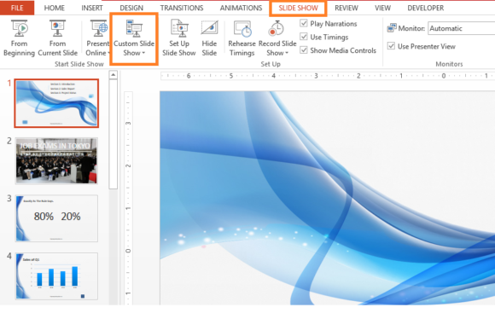Switch to the TRANSITIONS tab
This screenshot has height=319, width=495.
tap(182, 8)
